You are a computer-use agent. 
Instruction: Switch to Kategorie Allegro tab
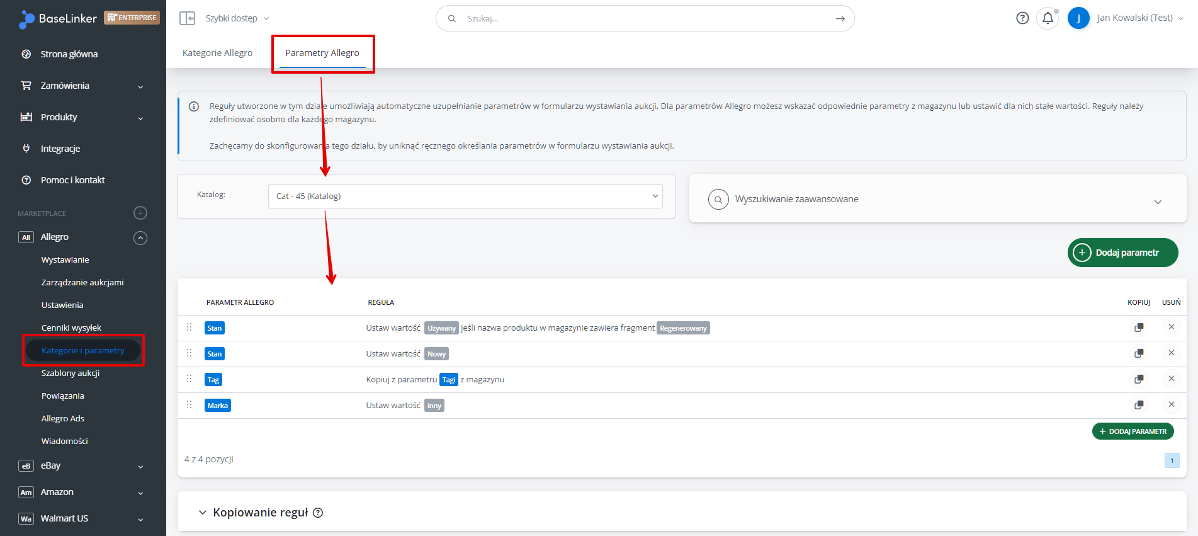tap(217, 53)
